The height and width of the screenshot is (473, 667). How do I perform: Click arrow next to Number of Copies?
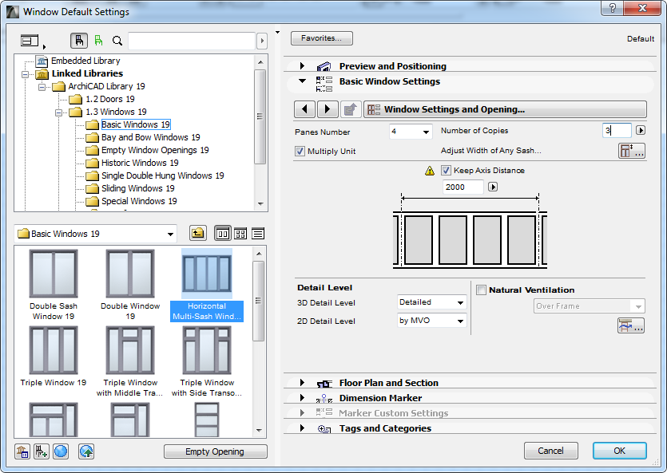point(641,130)
